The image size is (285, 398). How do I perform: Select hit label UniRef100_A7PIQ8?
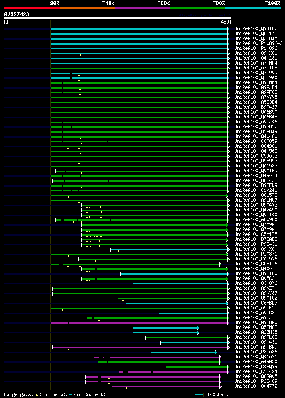point(256,68)
